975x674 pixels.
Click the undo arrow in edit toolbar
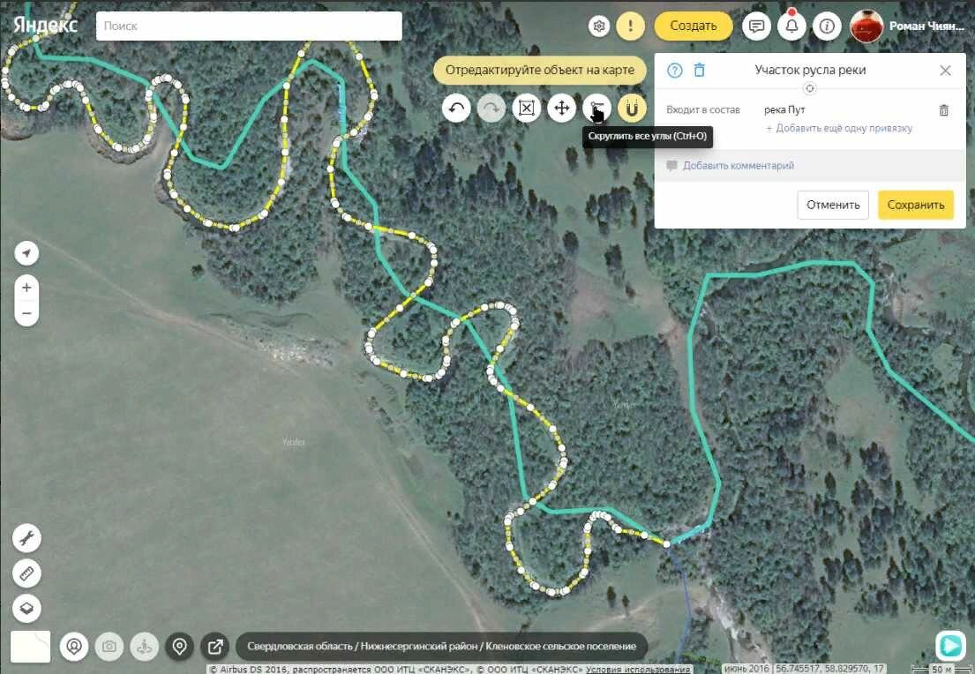(x=456, y=109)
